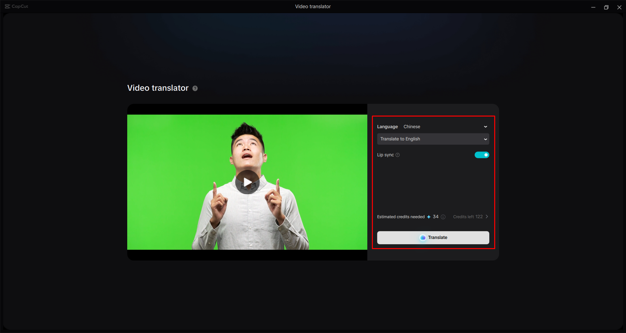Click the chevron on the Language Chinese row
Image resolution: width=626 pixels, height=333 pixels.
(x=485, y=127)
